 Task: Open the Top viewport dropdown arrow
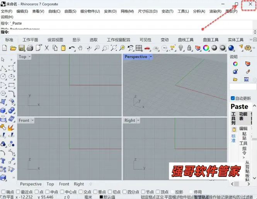(29, 57)
